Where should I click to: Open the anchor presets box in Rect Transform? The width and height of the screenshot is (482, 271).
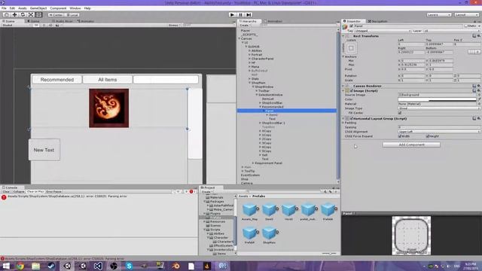(351, 48)
